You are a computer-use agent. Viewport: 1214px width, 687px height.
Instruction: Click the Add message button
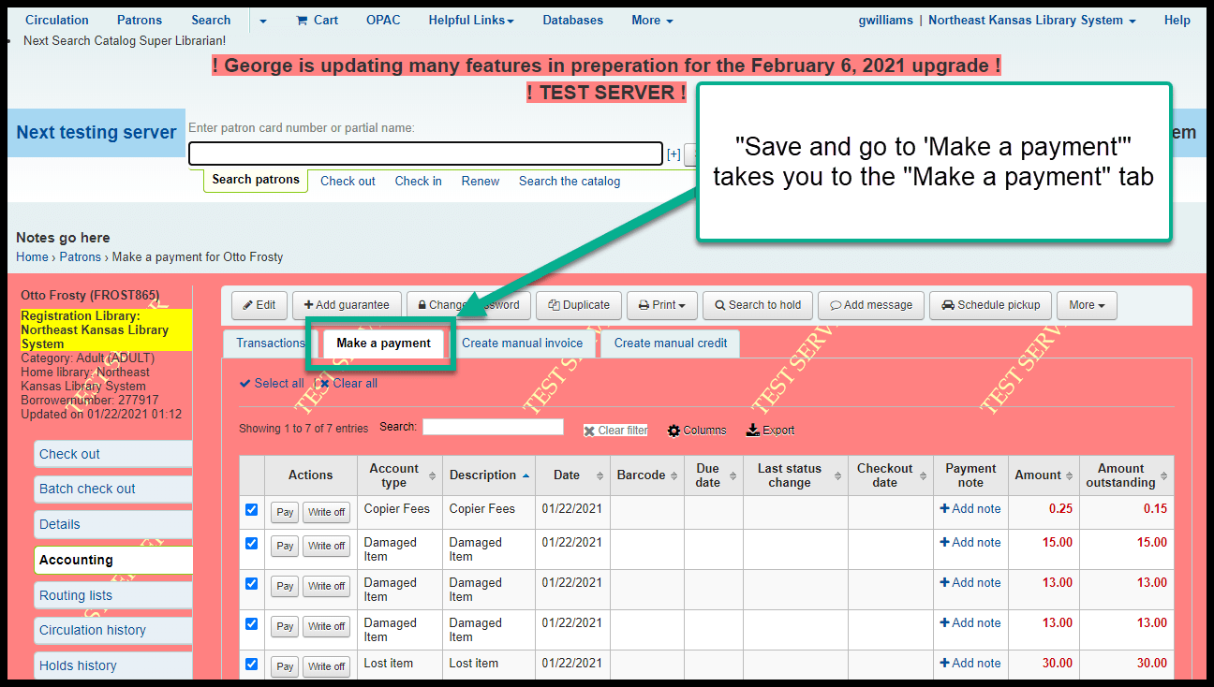871,305
